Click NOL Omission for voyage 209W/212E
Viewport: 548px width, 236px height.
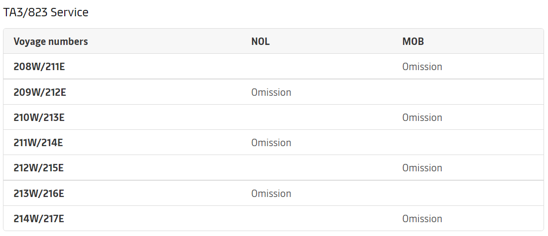pos(271,92)
